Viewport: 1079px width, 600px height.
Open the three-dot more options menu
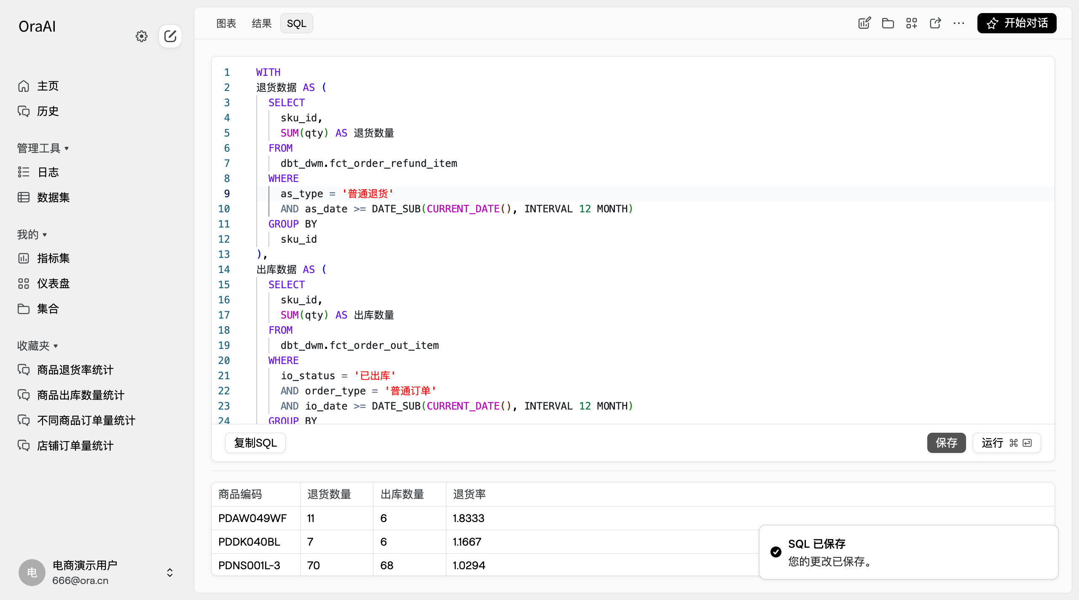(958, 23)
